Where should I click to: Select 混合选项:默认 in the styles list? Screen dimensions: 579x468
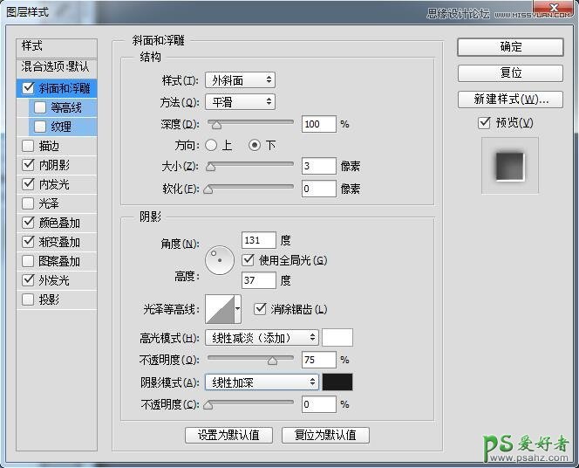tap(55, 67)
